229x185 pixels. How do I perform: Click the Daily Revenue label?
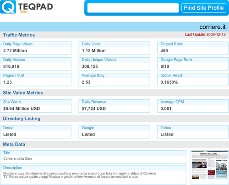[94, 102]
